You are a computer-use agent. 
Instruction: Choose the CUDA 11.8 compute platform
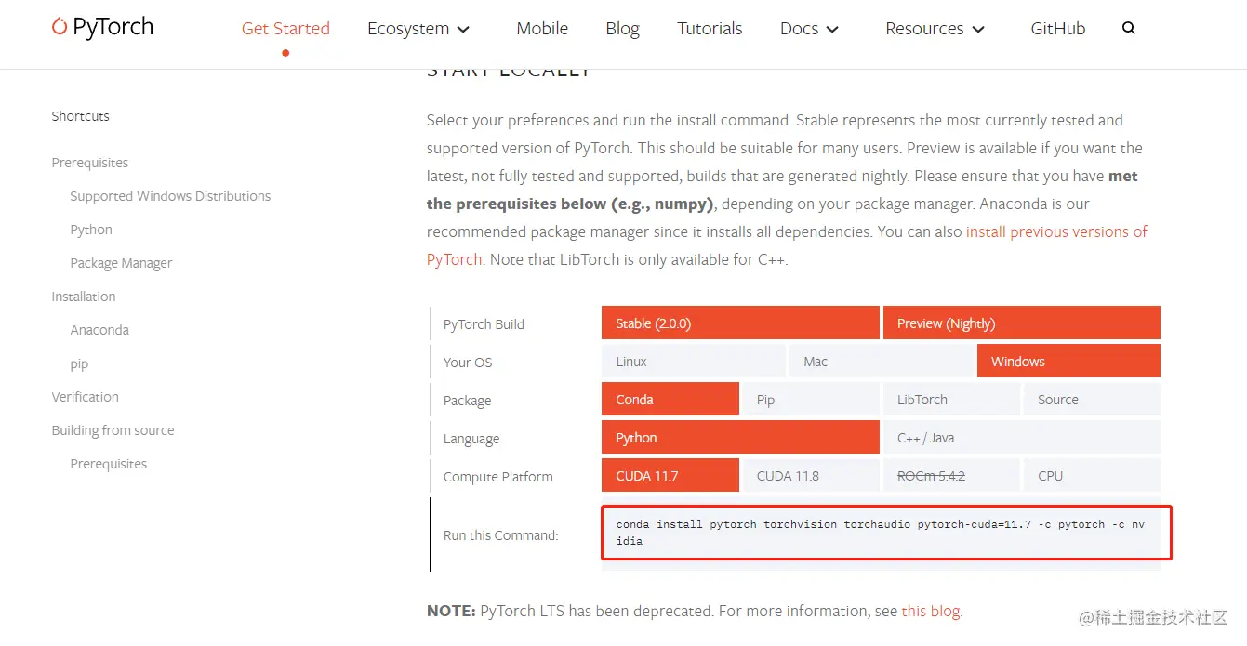click(811, 476)
